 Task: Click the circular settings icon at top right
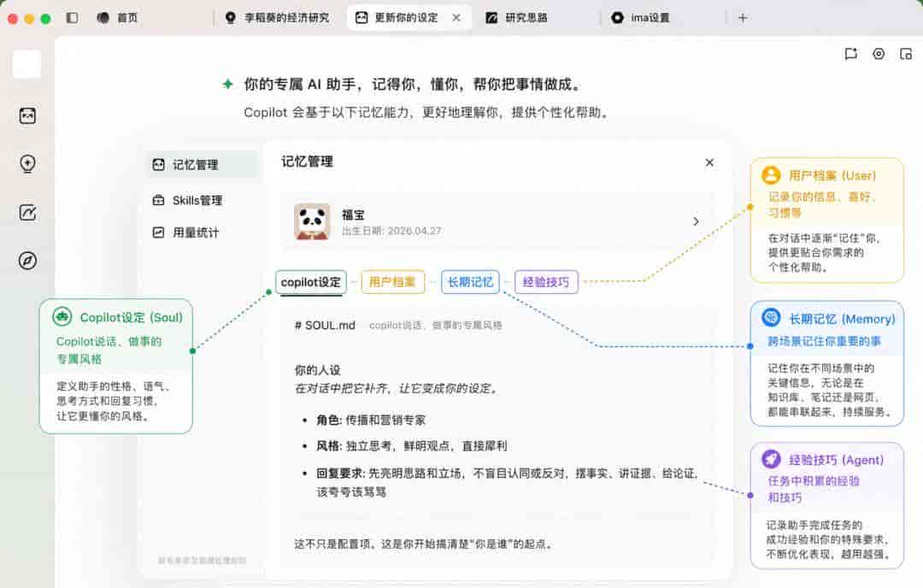[x=879, y=54]
